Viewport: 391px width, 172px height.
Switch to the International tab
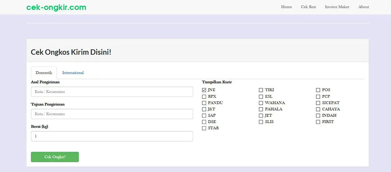click(73, 73)
